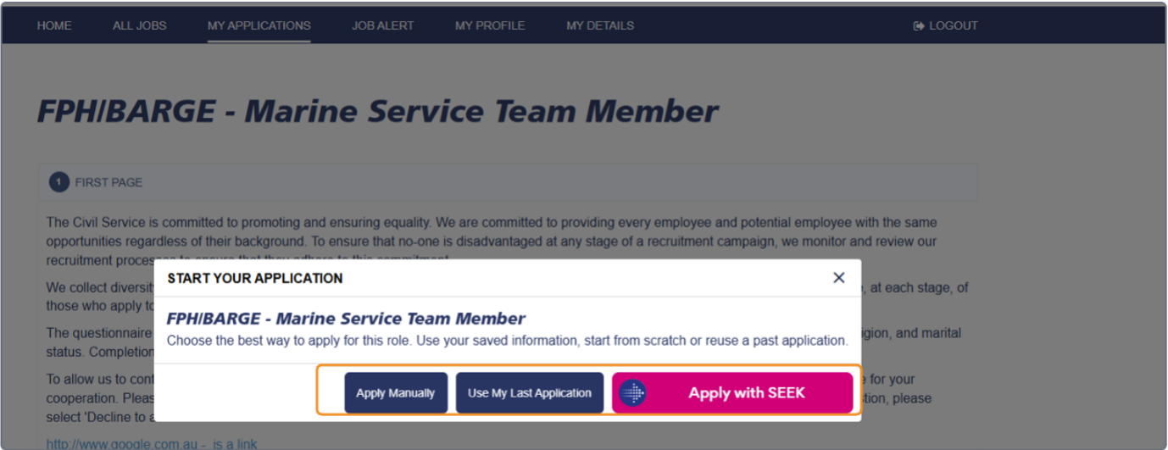Open MY DETAILS from navigation
The width and height of the screenshot is (1168, 450).
(x=600, y=25)
